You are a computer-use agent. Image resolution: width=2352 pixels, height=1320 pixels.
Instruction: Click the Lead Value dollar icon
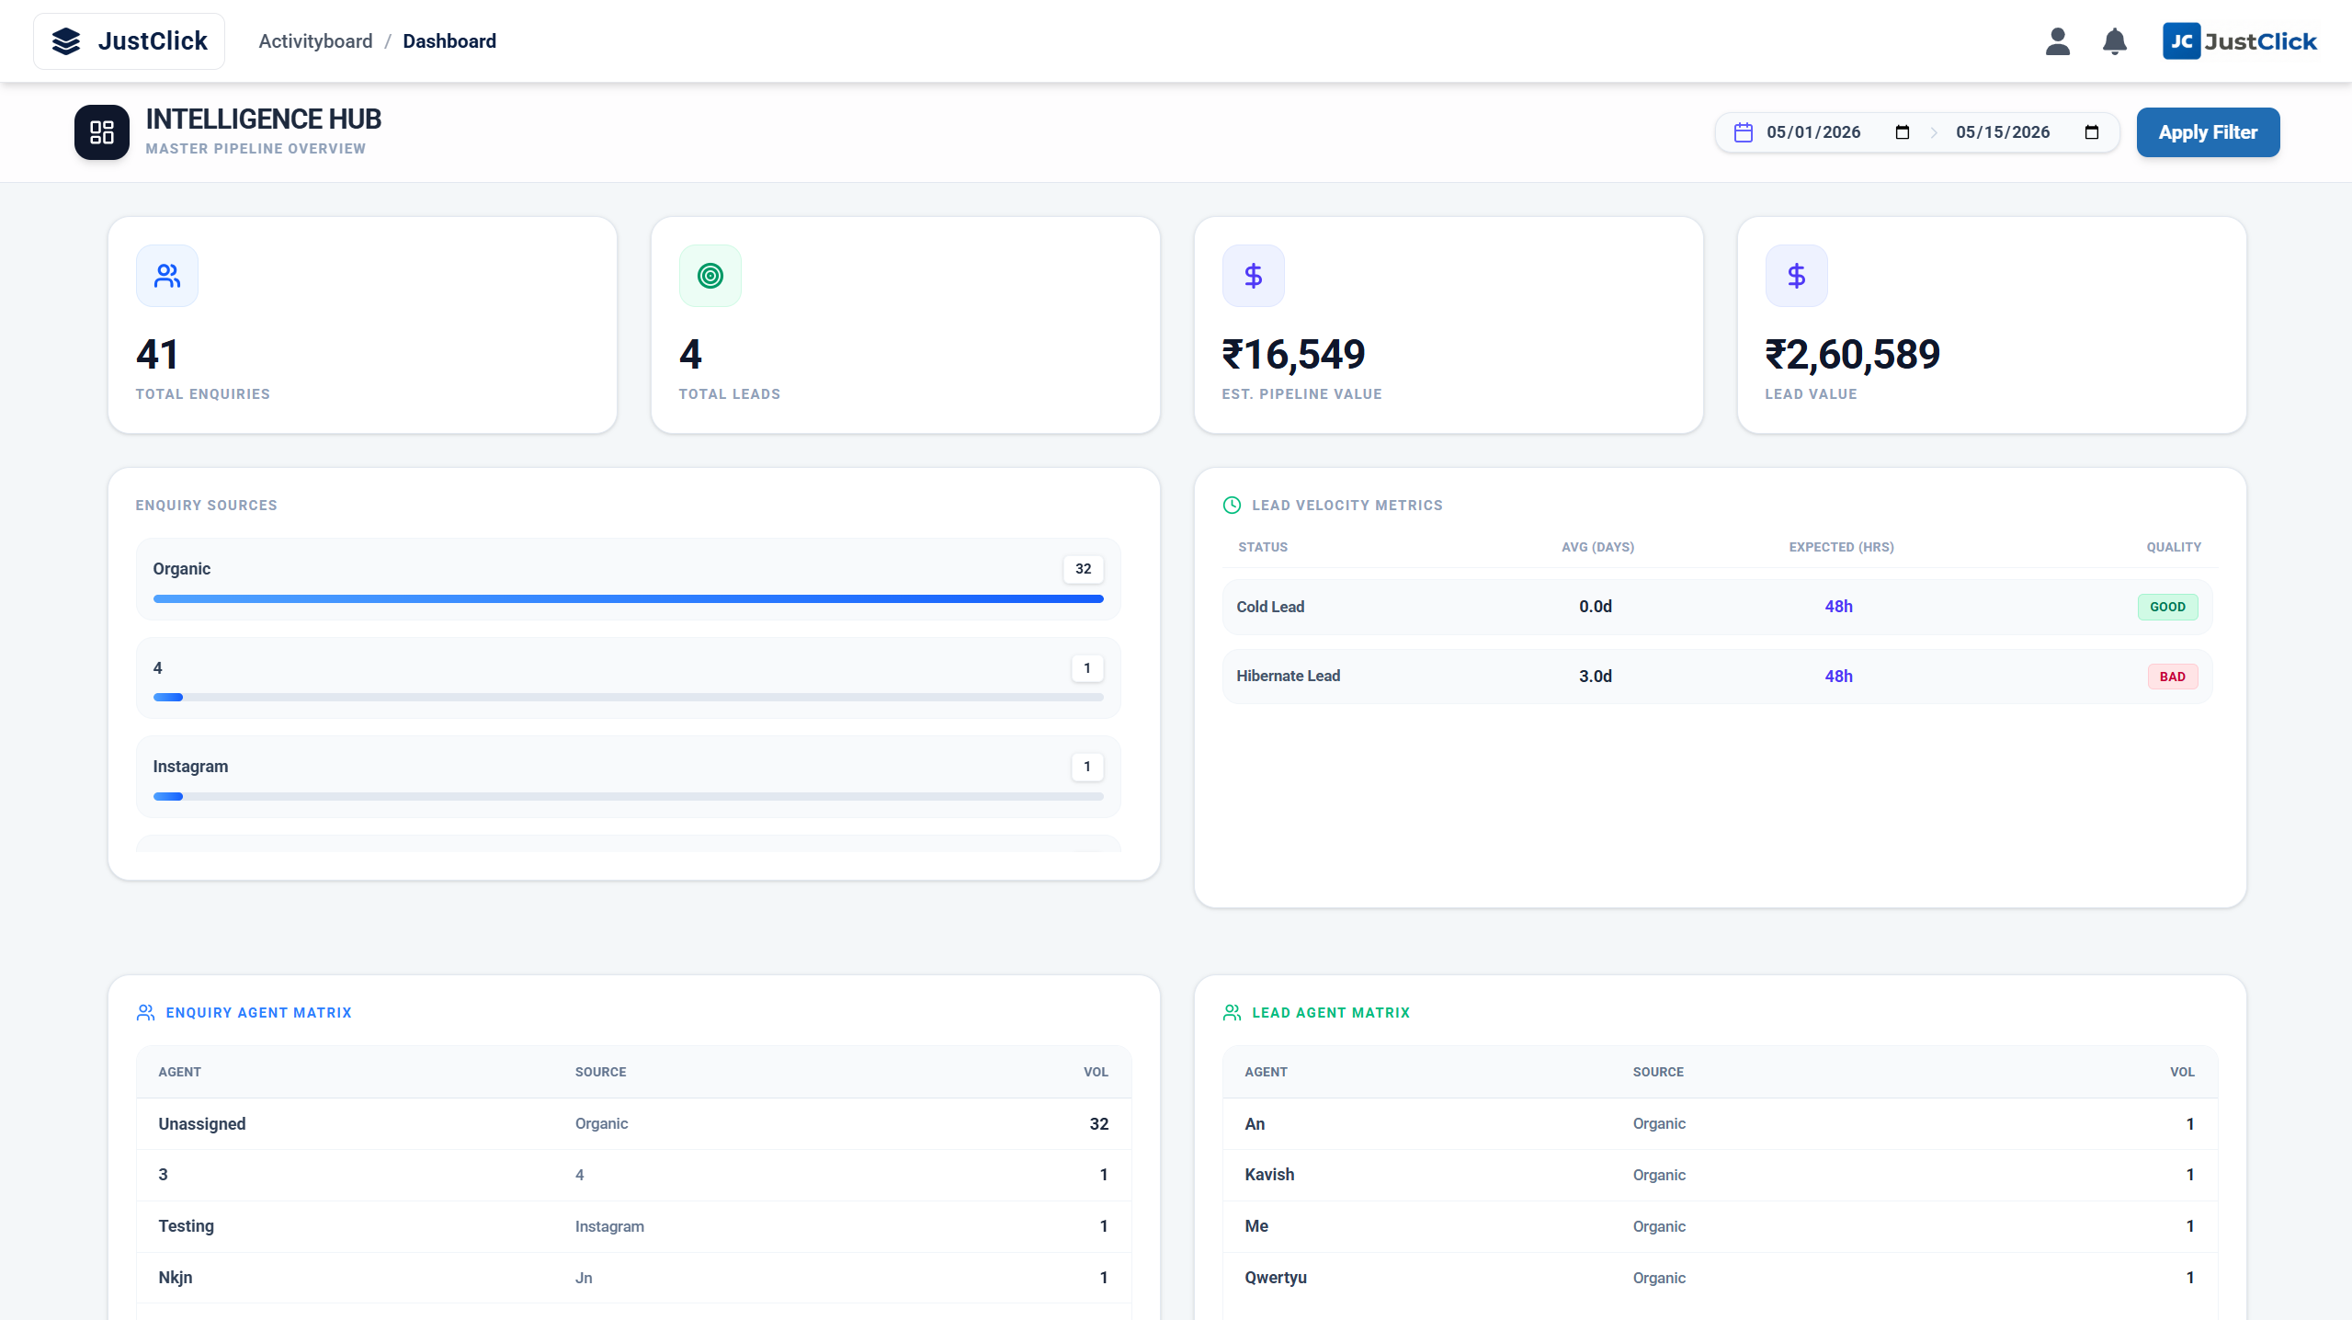pyautogui.click(x=1797, y=276)
